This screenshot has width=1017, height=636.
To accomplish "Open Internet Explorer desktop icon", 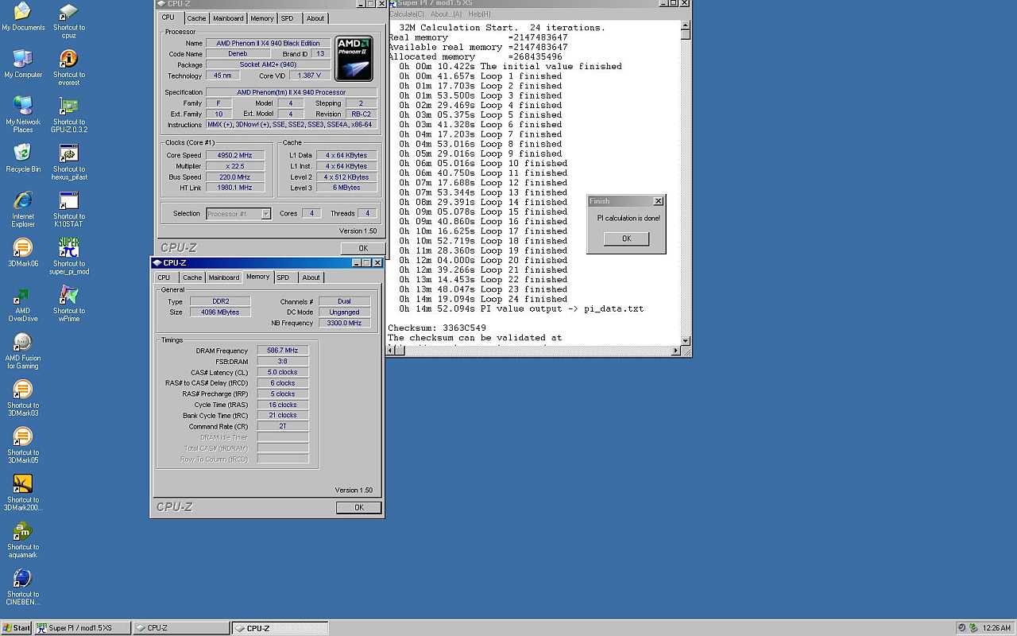I will coord(23,209).
